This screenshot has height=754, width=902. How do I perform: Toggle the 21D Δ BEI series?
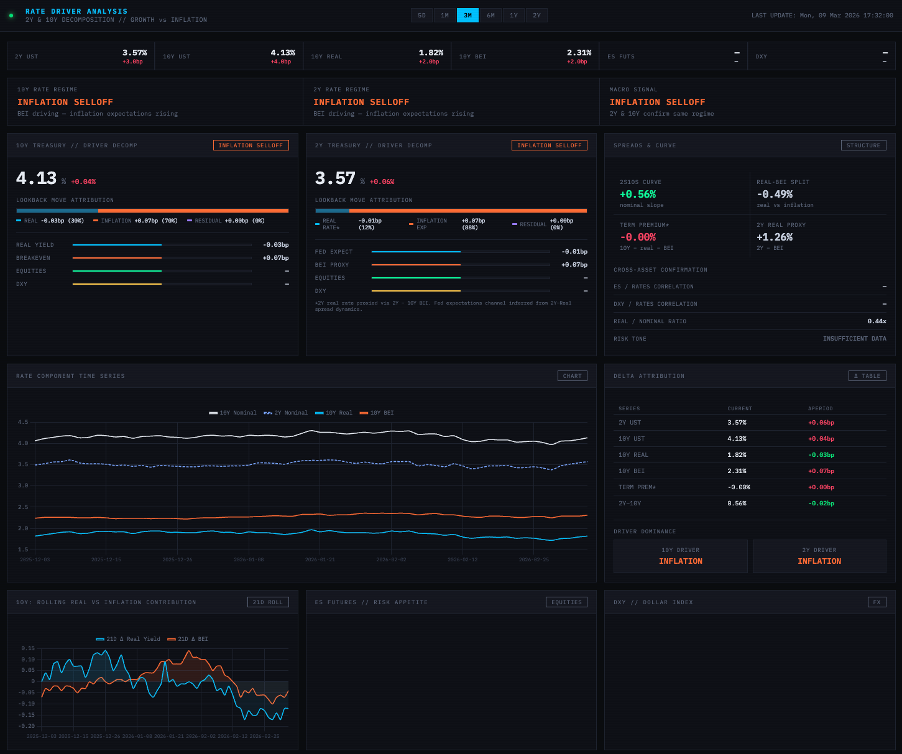pos(188,639)
